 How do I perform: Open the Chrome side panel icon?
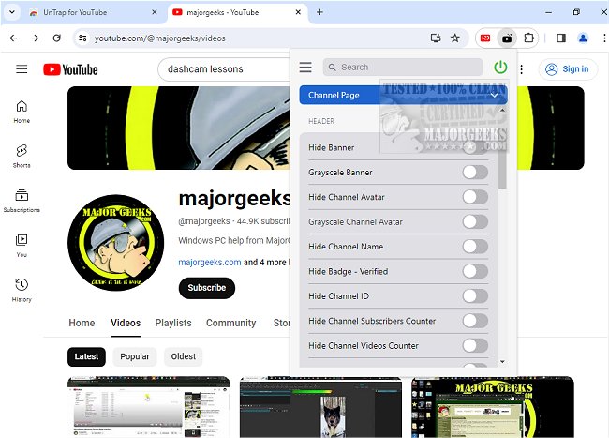[x=561, y=38]
